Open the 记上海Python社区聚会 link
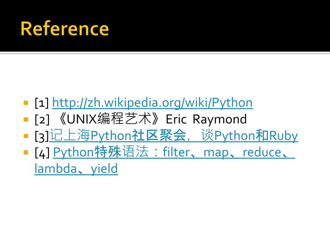 pos(174,135)
